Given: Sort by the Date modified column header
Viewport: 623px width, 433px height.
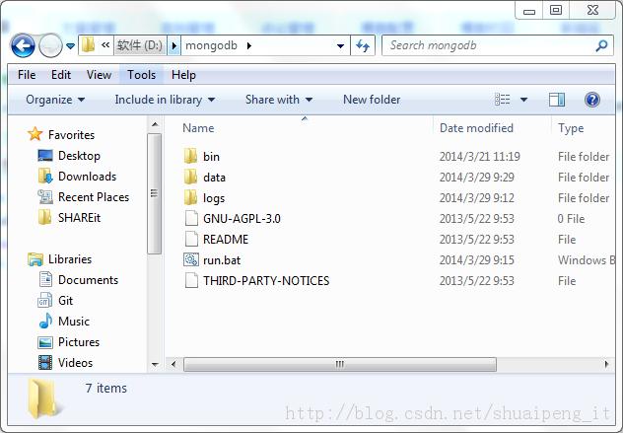Looking at the screenshot, I should point(476,128).
